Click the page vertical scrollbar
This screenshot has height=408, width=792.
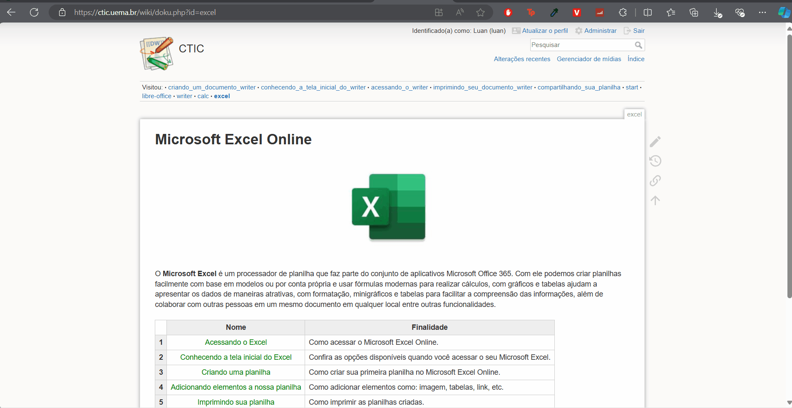coord(789,166)
